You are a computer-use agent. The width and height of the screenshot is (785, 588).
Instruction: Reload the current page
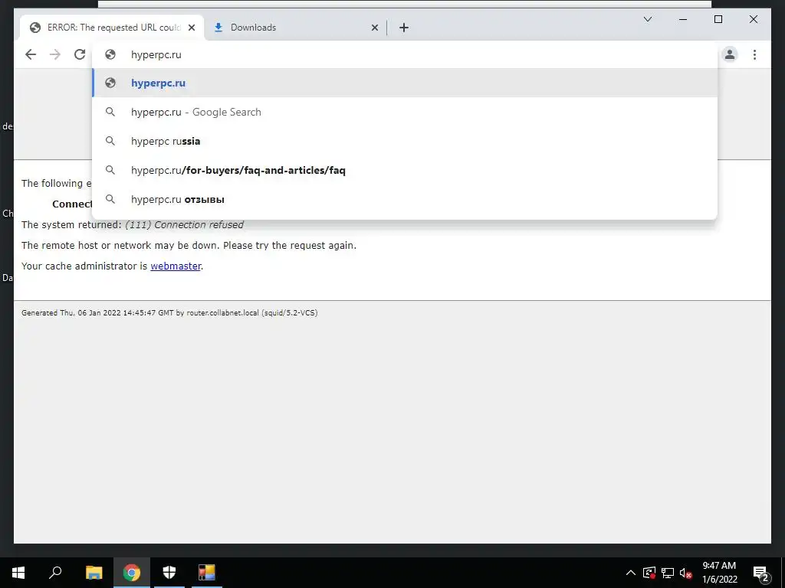[x=80, y=54]
